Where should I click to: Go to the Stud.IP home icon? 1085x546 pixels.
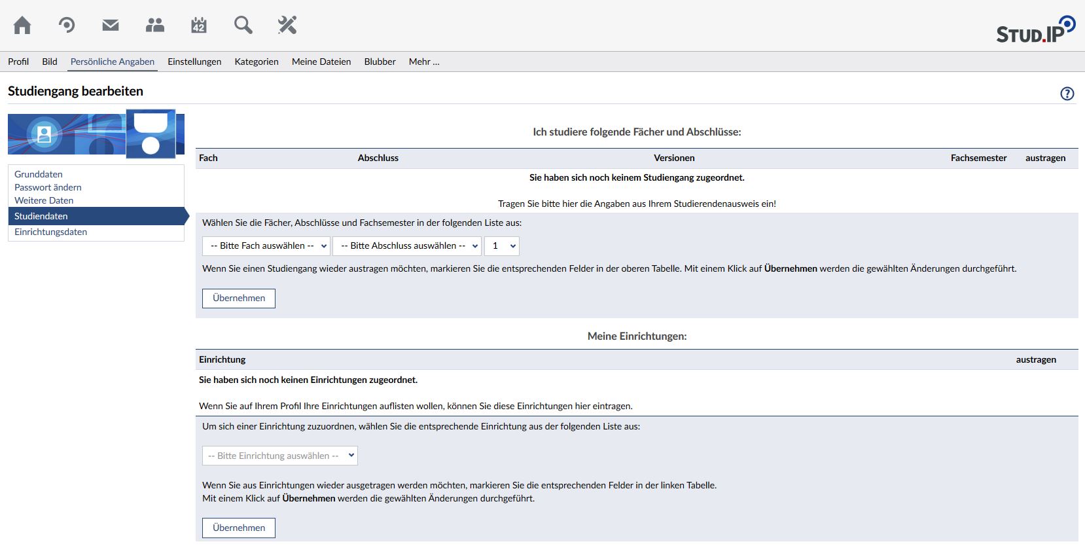22,26
